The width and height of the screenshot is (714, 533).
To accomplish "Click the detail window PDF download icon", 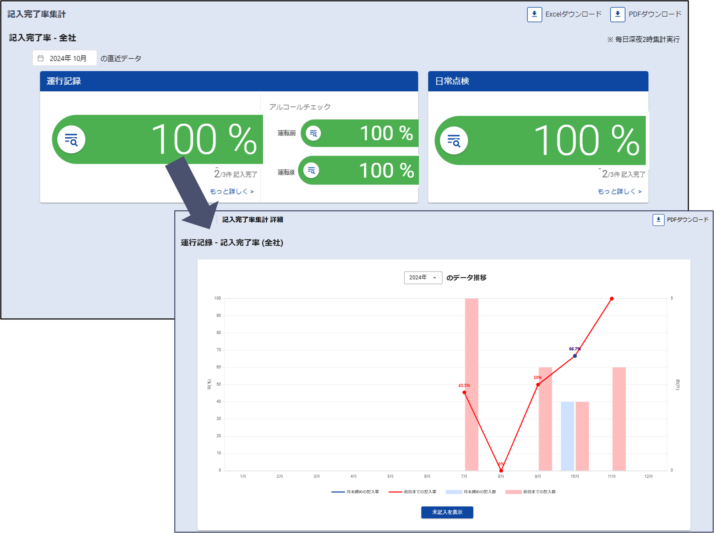I will tap(658, 220).
